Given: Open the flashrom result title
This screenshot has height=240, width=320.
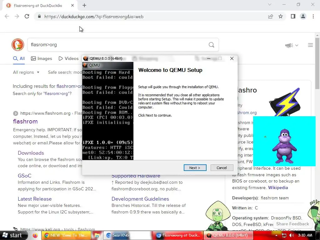Looking at the screenshot, I should (x=25, y=122).
